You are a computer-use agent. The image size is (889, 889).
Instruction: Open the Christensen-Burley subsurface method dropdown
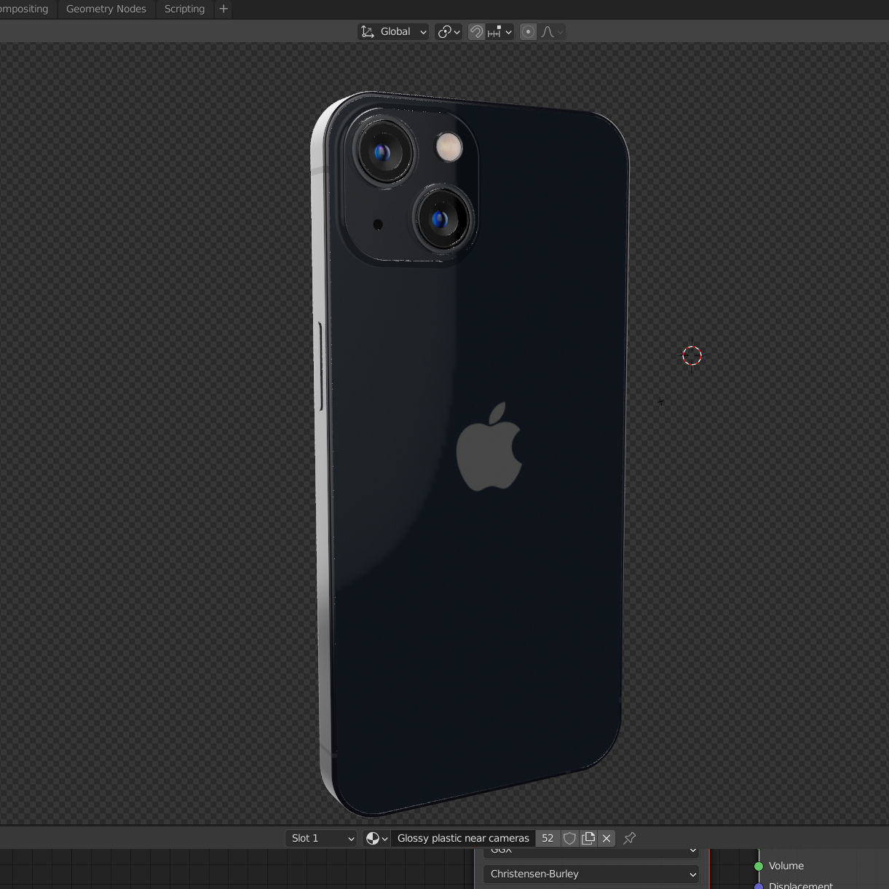click(591, 874)
